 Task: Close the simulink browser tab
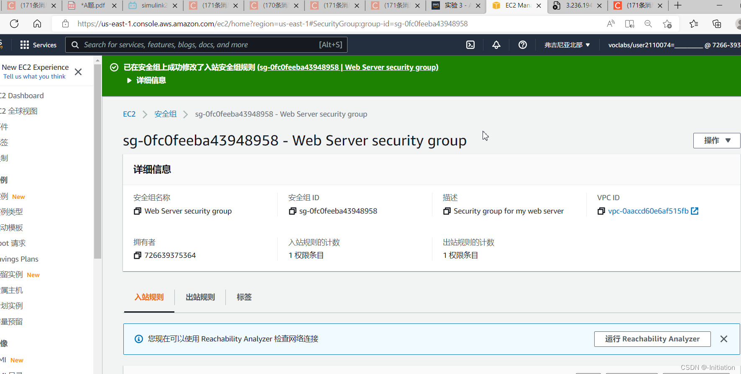click(175, 5)
